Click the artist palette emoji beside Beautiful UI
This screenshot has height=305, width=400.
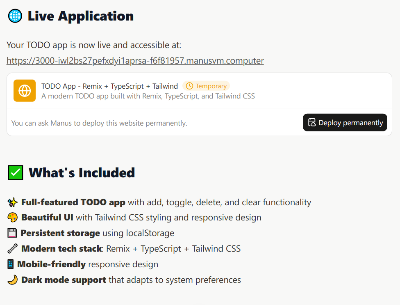click(x=12, y=218)
